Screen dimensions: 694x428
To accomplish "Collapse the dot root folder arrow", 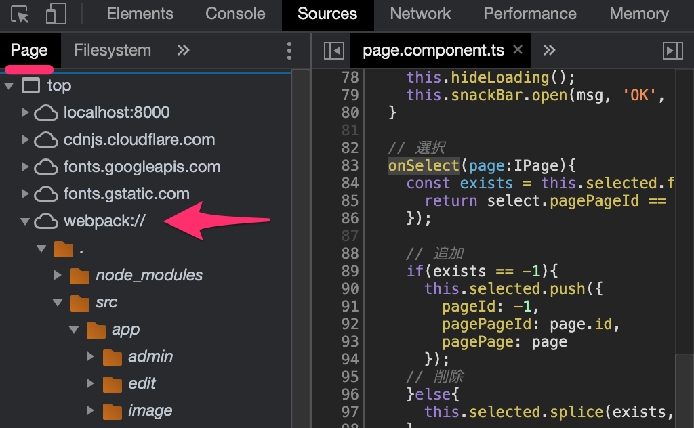I will pos(41,249).
